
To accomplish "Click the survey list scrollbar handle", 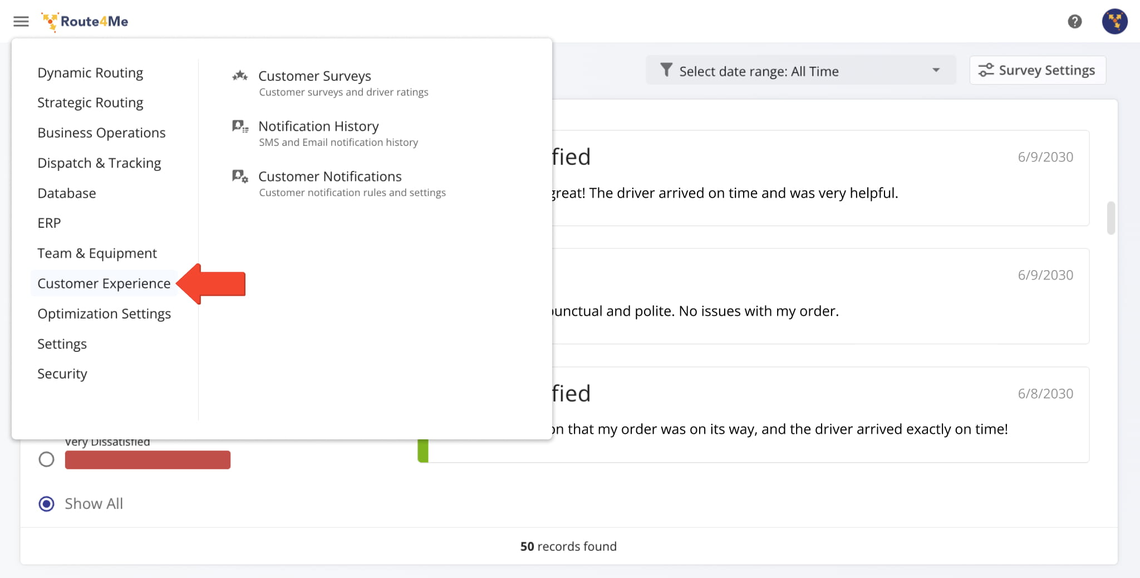I will (1111, 218).
